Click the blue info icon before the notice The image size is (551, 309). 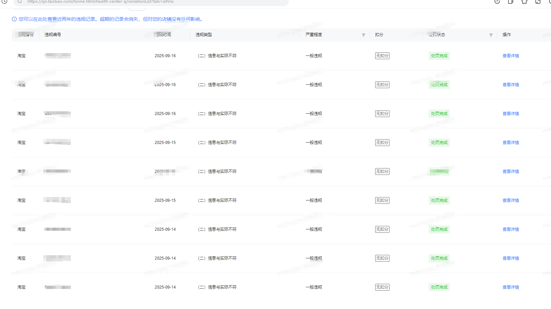click(14, 19)
